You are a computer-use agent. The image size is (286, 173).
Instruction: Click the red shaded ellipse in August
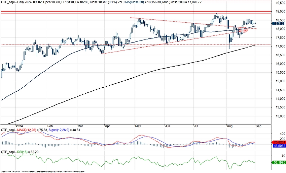pyautogui.click(x=244, y=30)
